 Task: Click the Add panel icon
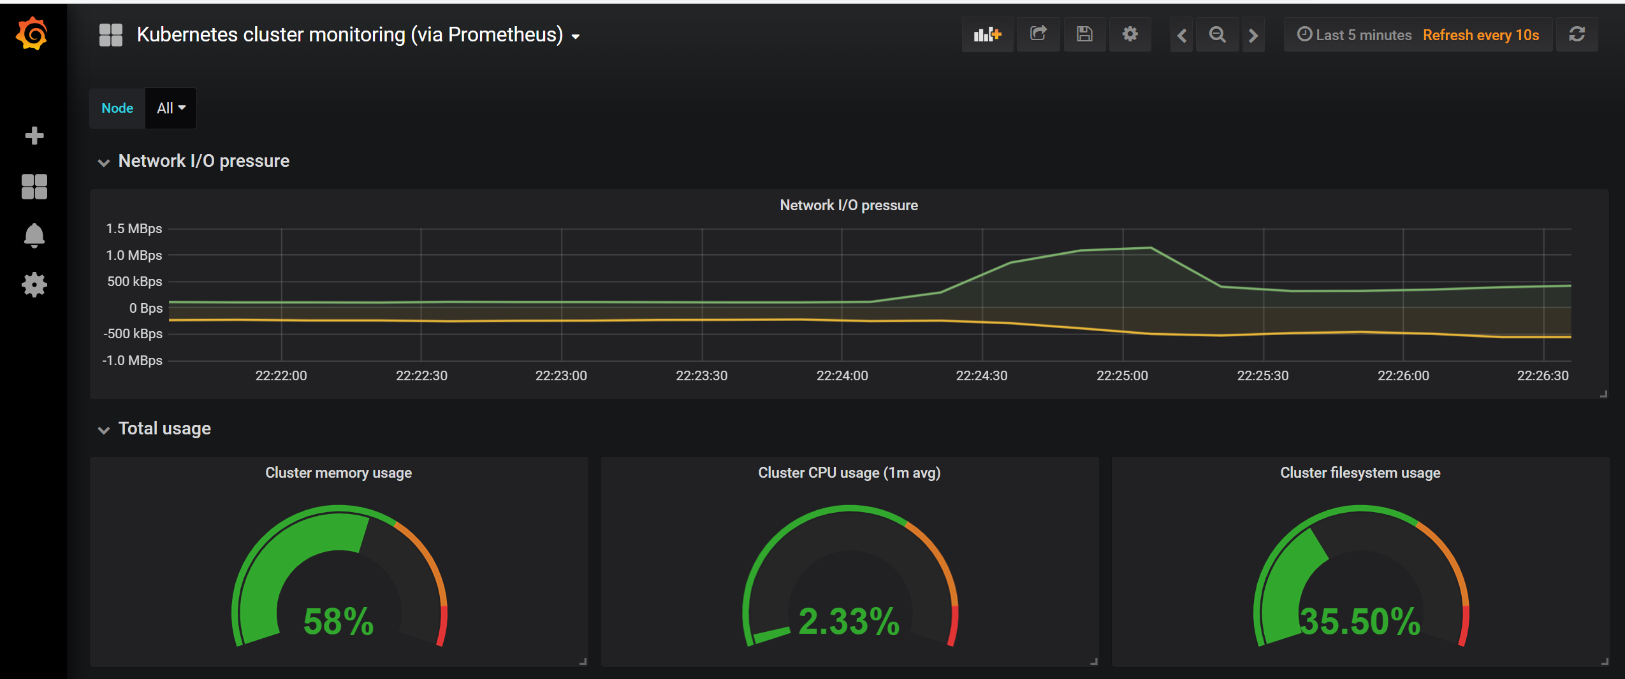(987, 34)
